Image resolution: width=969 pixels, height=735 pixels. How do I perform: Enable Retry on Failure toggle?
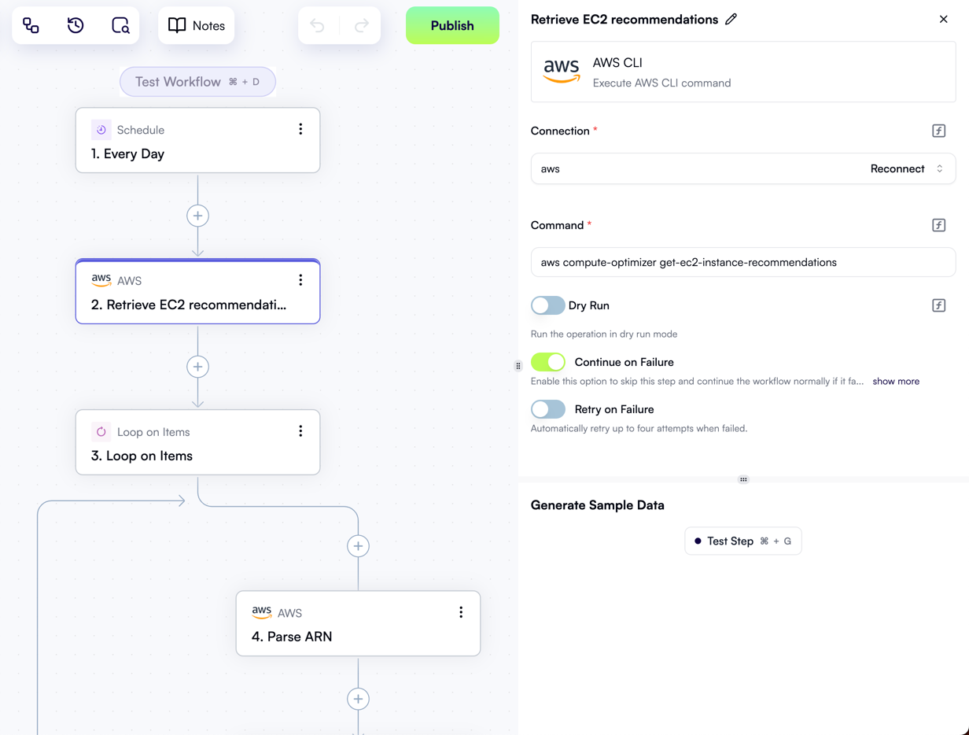(548, 409)
